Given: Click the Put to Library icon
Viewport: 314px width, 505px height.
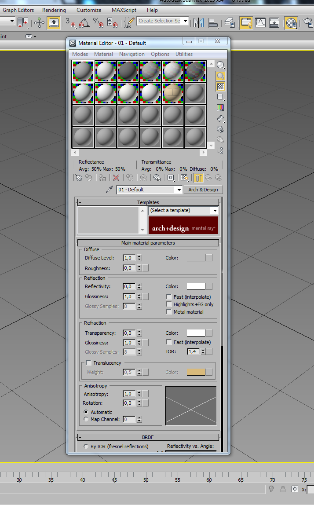Looking at the screenshot, I should (x=157, y=178).
